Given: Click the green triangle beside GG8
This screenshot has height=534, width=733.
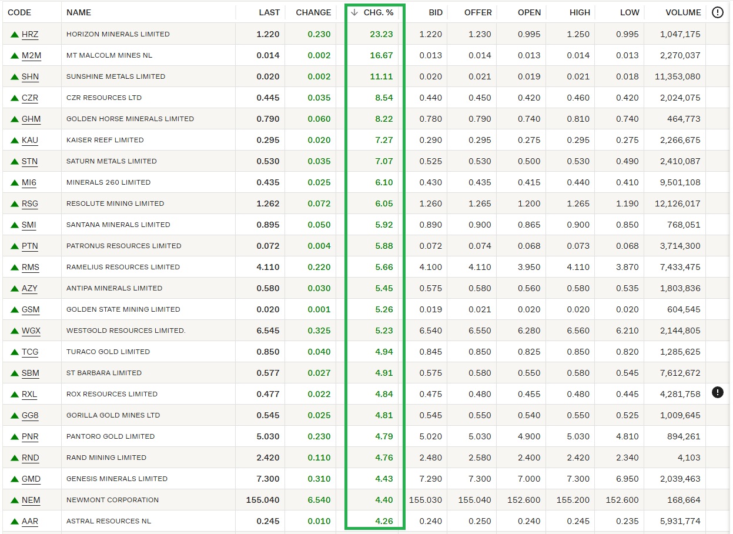Looking at the screenshot, I should (x=15, y=416).
